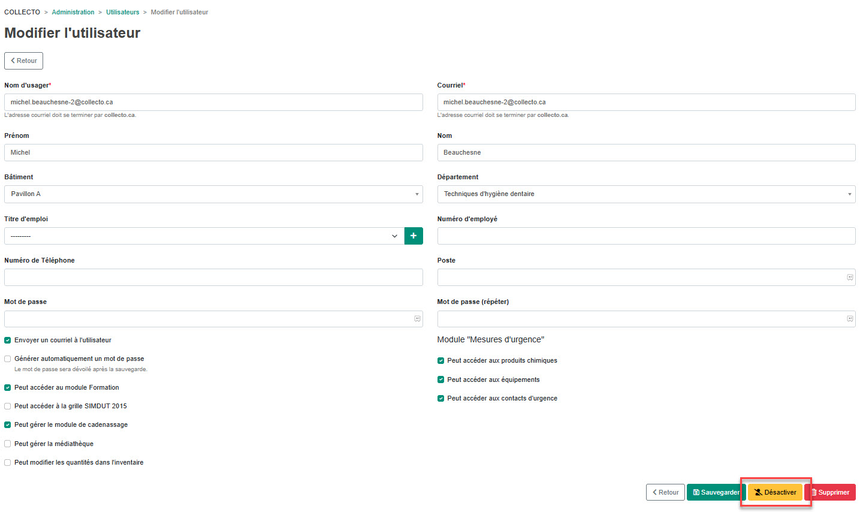Click into the Numéro d'employé field
Viewport: 866px width, 512px height.
(646, 236)
